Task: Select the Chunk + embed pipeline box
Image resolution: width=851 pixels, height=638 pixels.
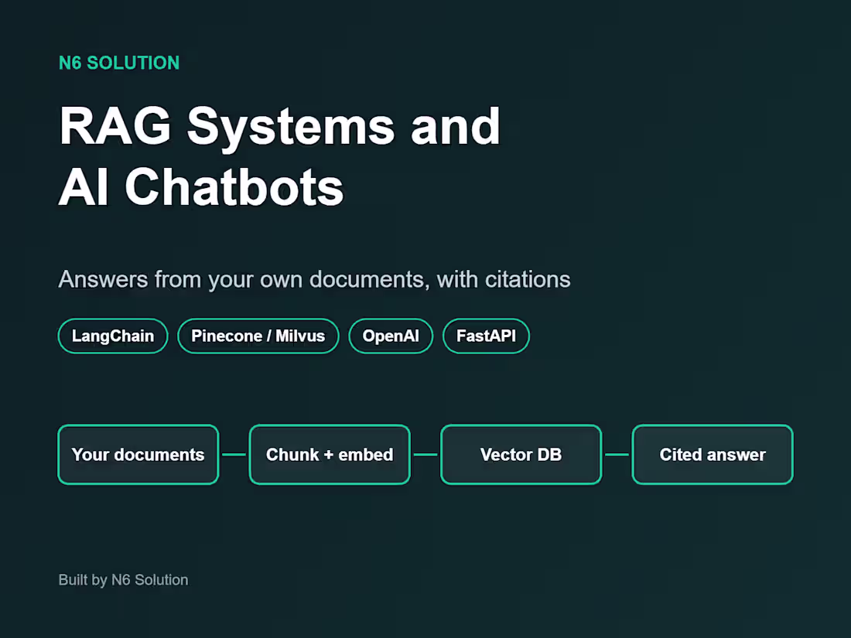Action: 330,455
